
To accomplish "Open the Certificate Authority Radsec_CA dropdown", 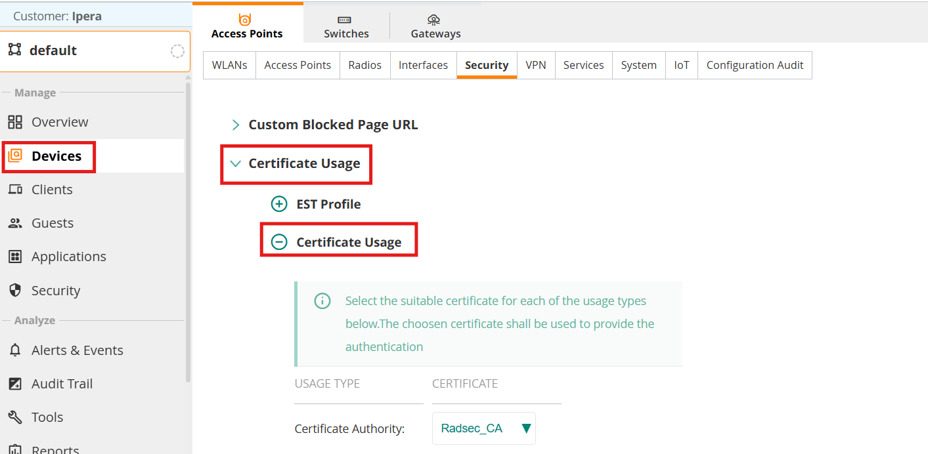I will click(484, 428).
